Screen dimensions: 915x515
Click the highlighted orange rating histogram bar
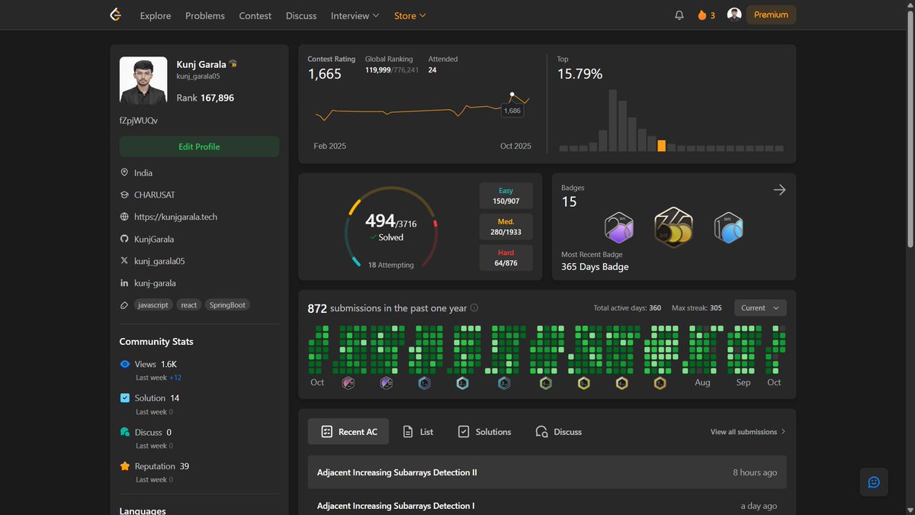point(661,146)
